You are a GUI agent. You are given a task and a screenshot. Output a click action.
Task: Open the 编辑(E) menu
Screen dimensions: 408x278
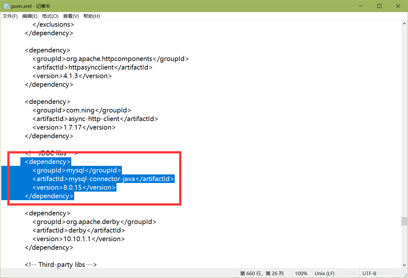30,16
